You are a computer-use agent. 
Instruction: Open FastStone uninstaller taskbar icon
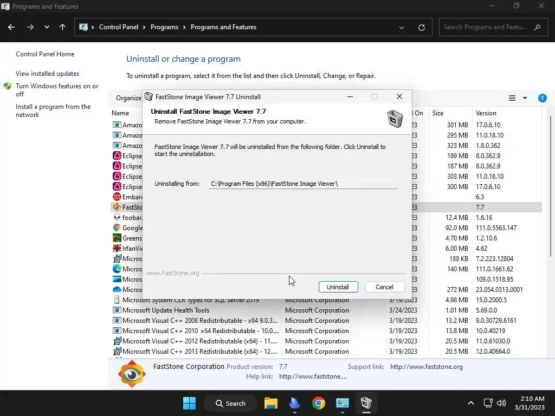[x=366, y=403]
